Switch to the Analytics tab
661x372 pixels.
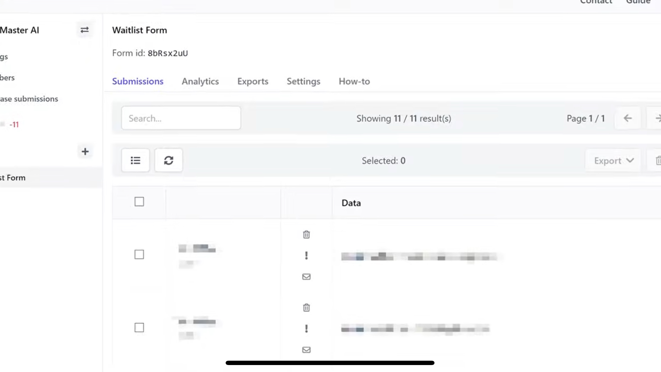(200, 81)
